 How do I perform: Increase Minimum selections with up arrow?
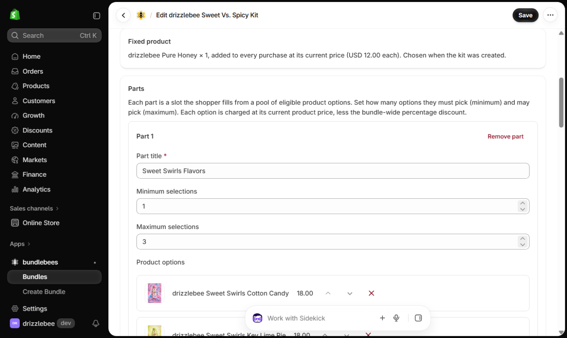522,204
